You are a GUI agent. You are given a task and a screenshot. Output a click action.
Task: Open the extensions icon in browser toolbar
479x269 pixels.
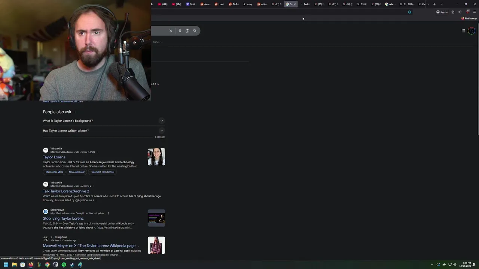pyautogui.click(x=453, y=12)
